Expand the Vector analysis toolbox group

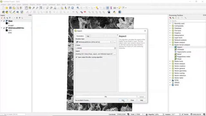(170, 64)
